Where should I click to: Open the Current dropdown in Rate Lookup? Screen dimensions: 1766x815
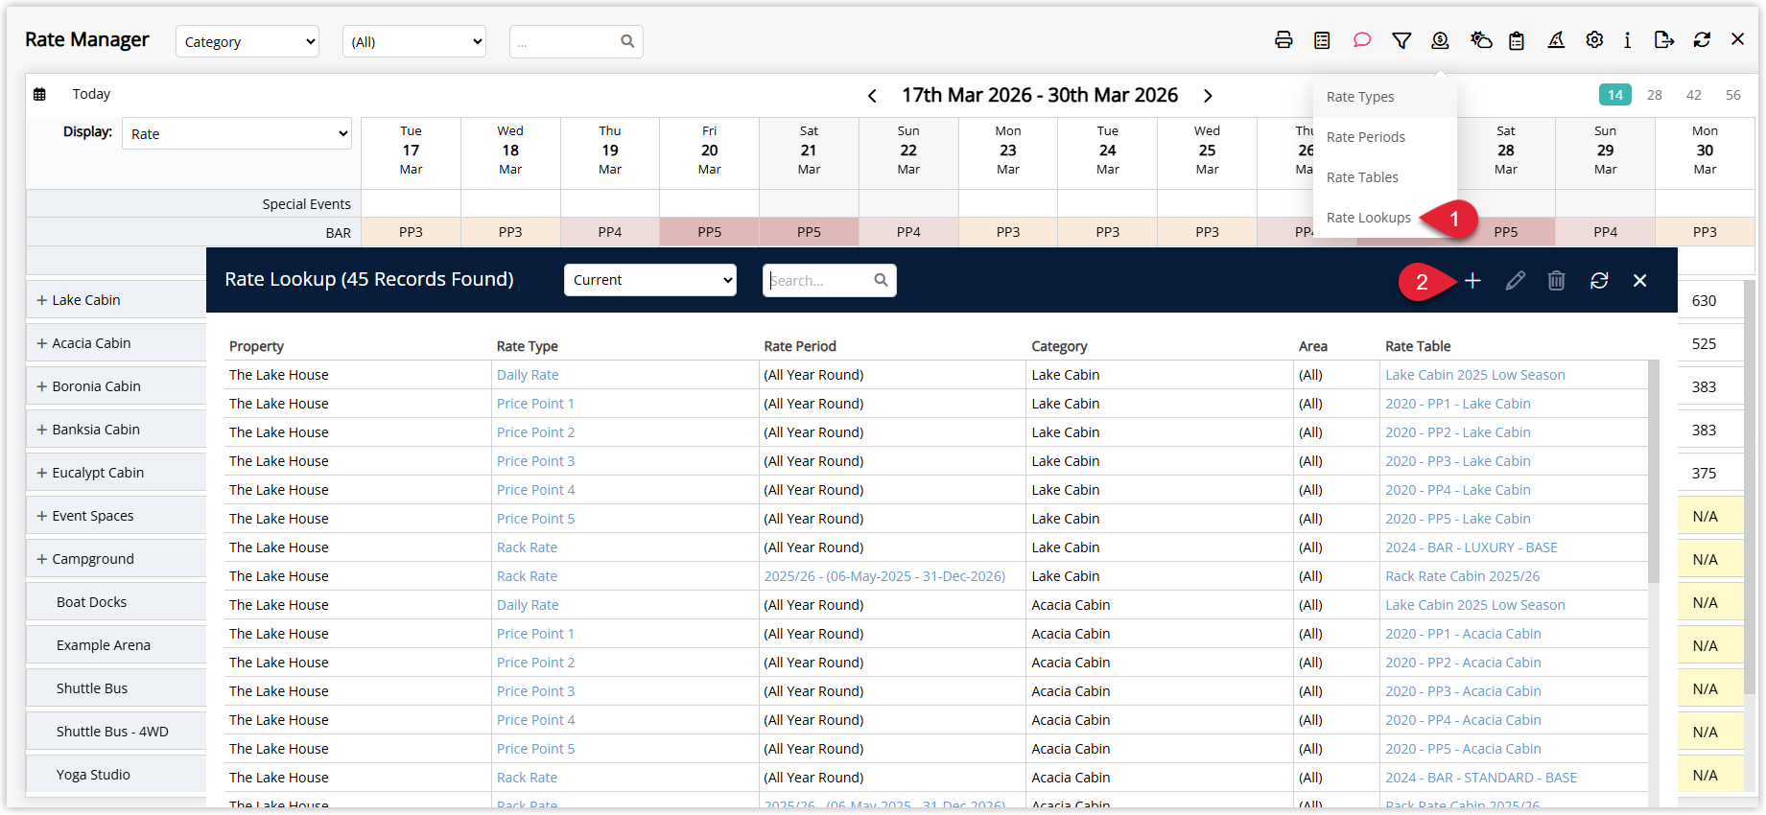(650, 280)
